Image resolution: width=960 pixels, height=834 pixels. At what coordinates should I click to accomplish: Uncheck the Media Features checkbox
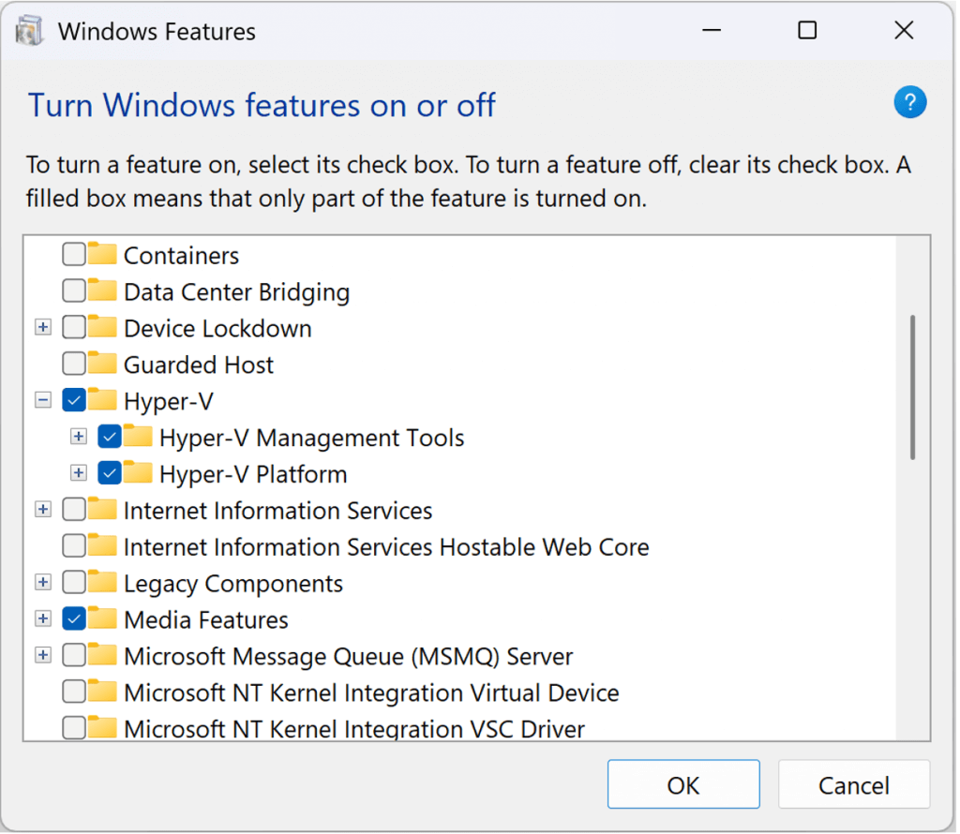coord(73,619)
